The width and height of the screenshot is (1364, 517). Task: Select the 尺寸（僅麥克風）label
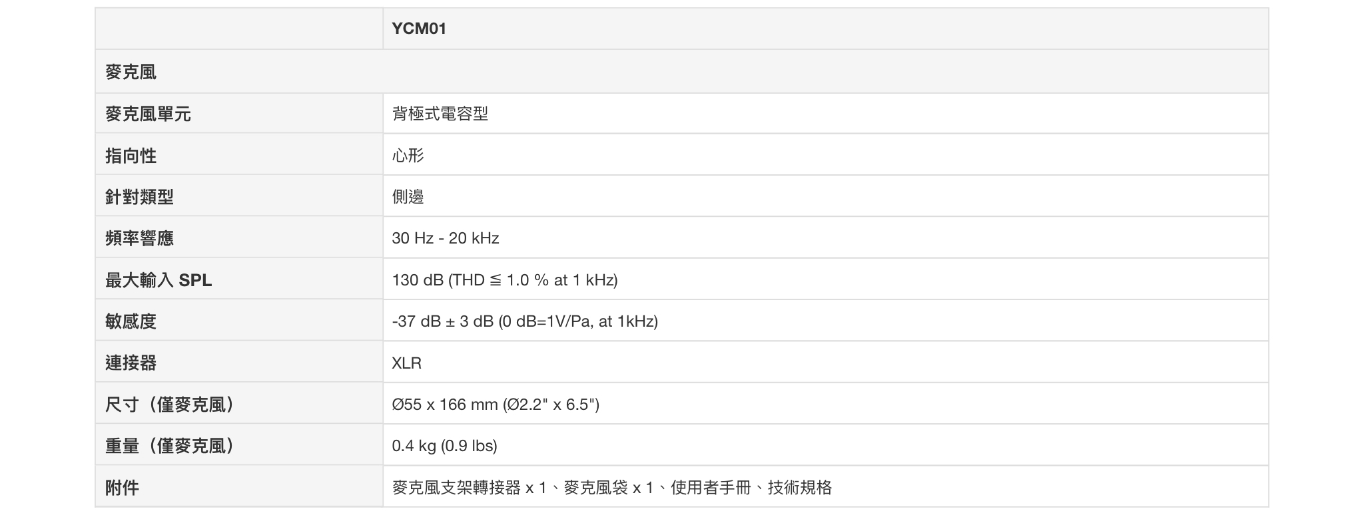[x=170, y=405]
